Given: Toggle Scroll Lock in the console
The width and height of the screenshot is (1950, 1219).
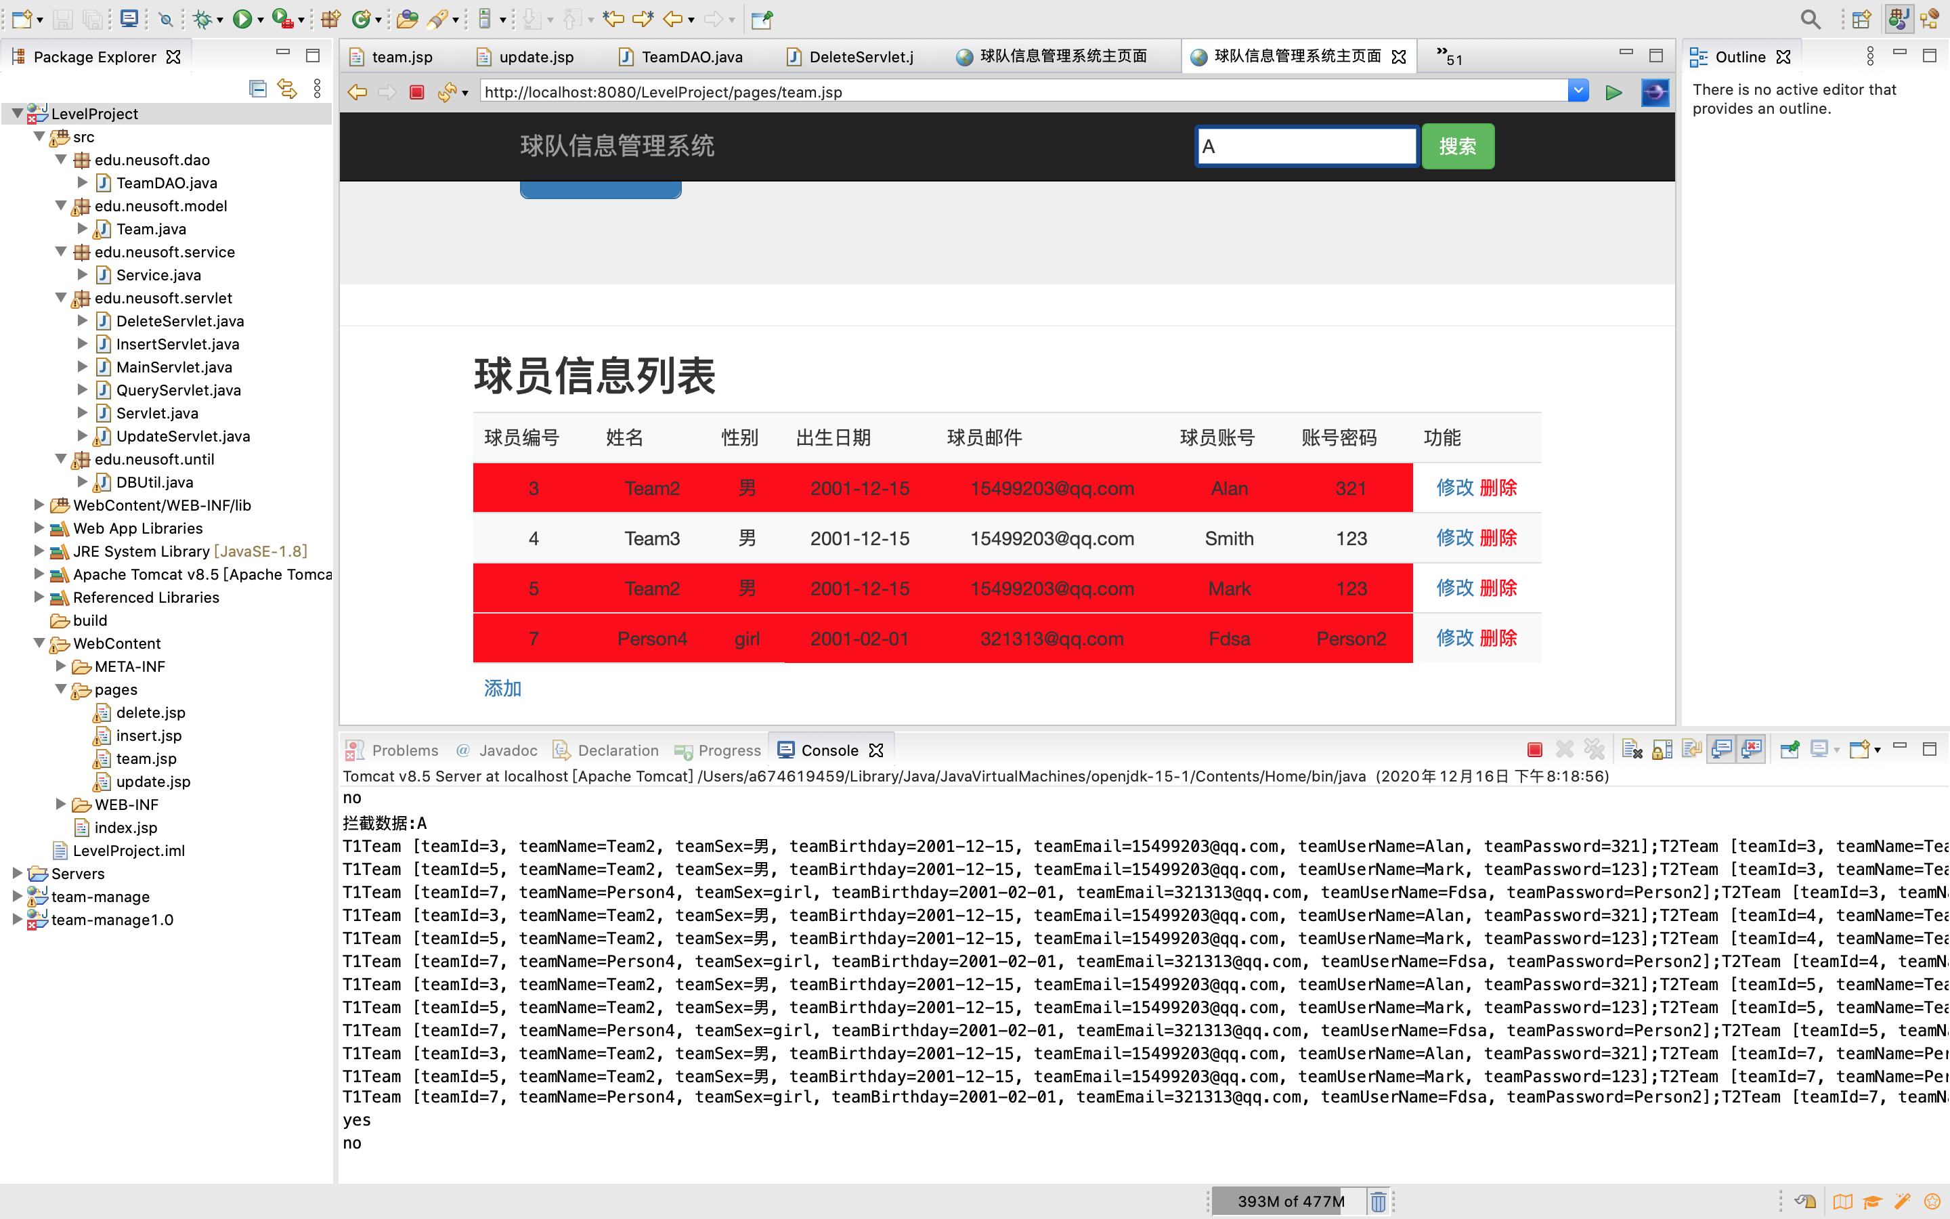Looking at the screenshot, I should point(1662,750).
